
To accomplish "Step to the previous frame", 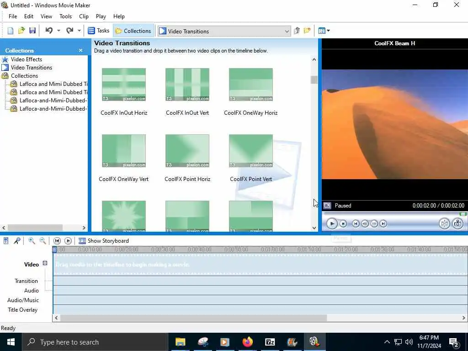I will click(365, 223).
